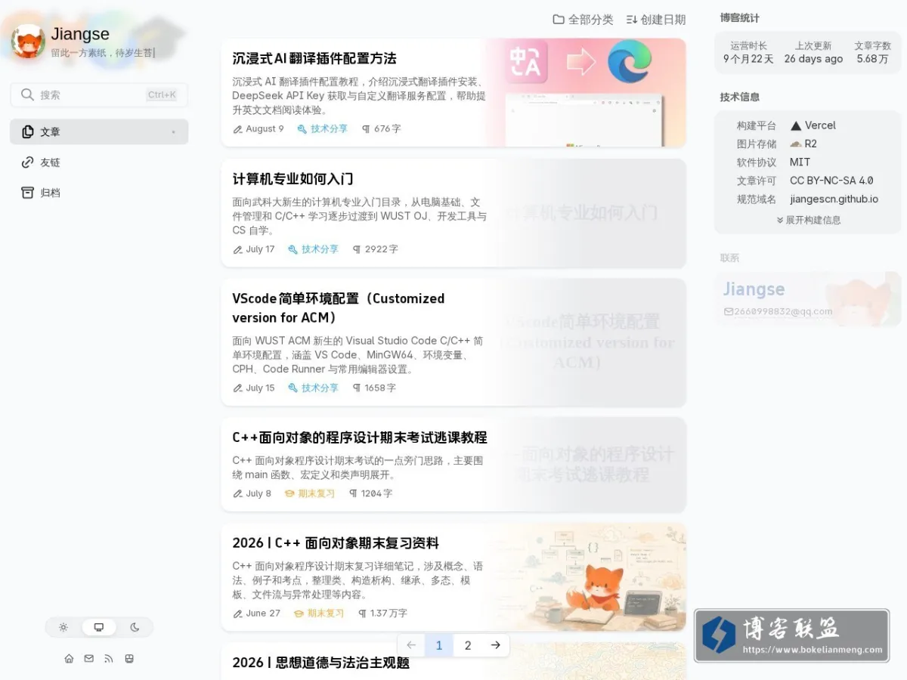
Task: Click the home icon in sidebar footer
Action: coord(69,658)
